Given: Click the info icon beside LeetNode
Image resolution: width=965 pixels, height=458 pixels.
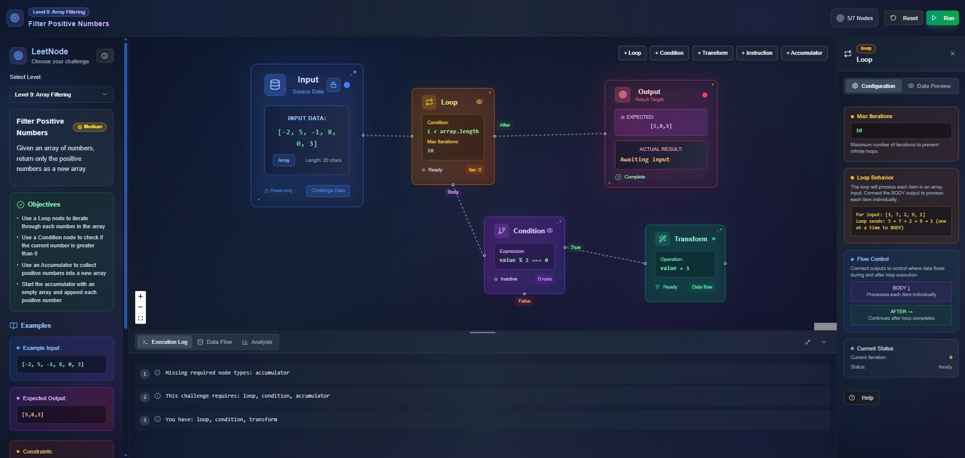Looking at the screenshot, I should point(105,56).
